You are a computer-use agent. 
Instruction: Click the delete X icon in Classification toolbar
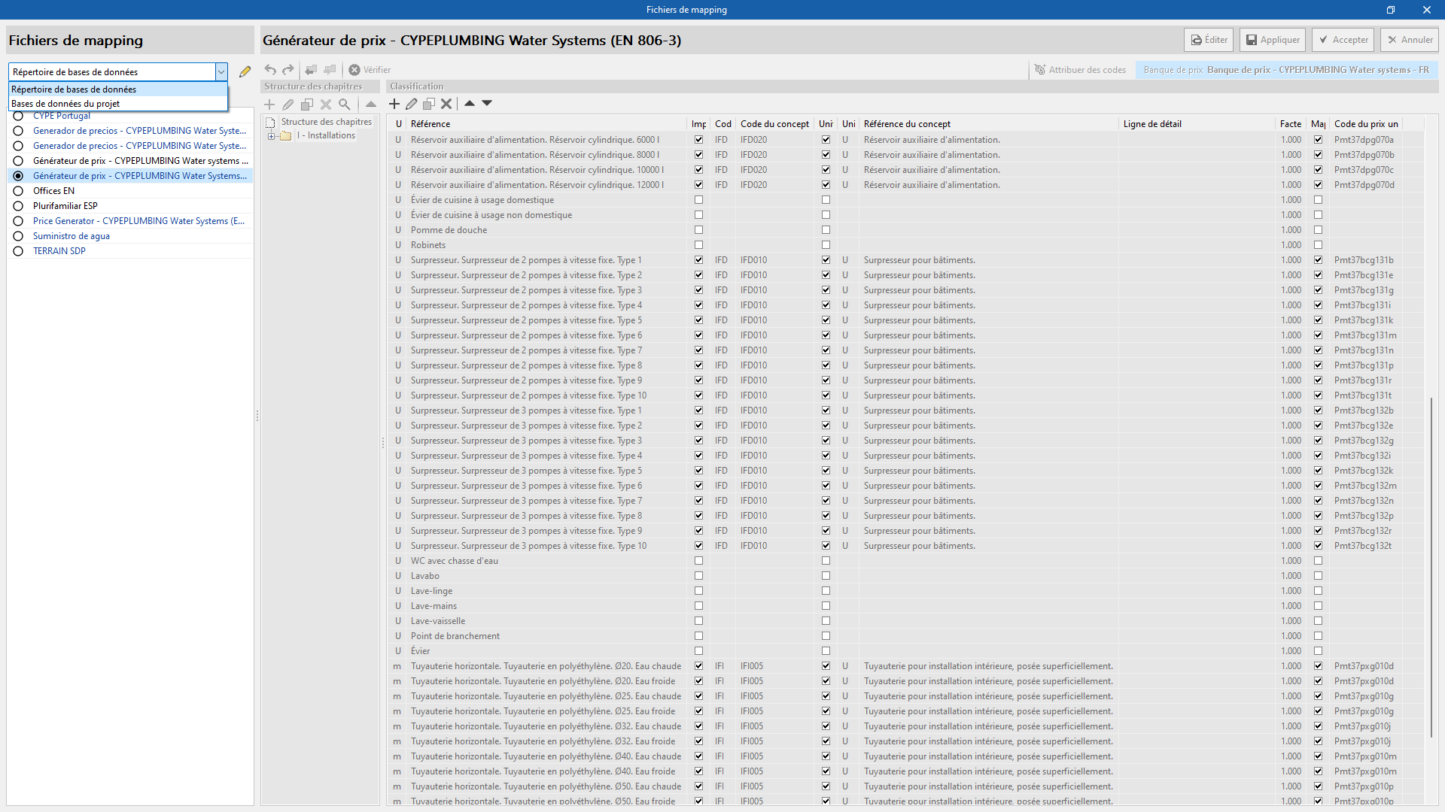pyautogui.click(x=446, y=104)
